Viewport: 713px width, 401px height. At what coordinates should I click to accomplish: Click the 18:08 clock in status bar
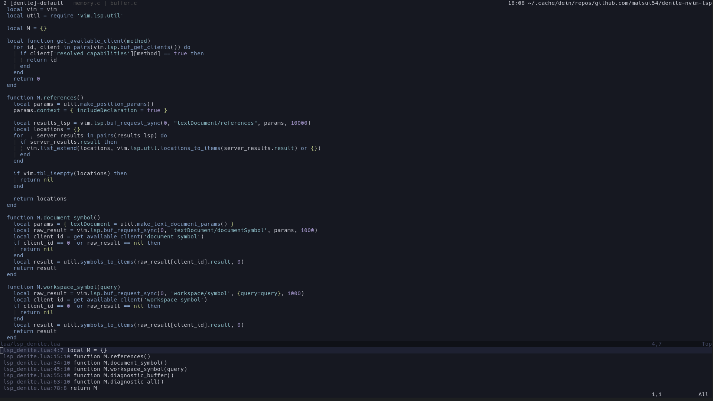coord(516,3)
